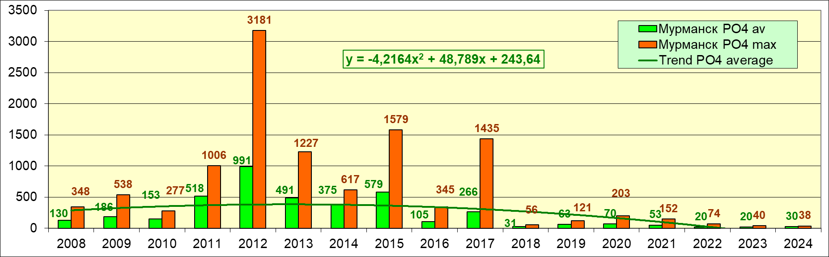
Task: Click the orange legend swatch for Мурманск PO4 max
Action: click(647, 45)
